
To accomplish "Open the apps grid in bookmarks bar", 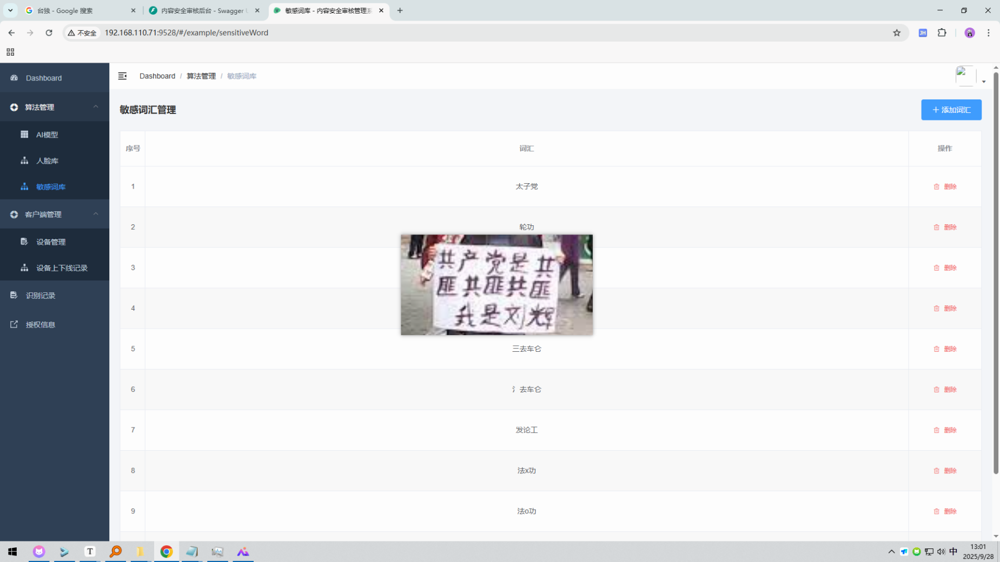I will pos(10,52).
